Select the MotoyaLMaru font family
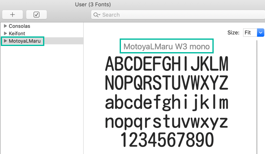265x154 pixels. (x=25, y=41)
